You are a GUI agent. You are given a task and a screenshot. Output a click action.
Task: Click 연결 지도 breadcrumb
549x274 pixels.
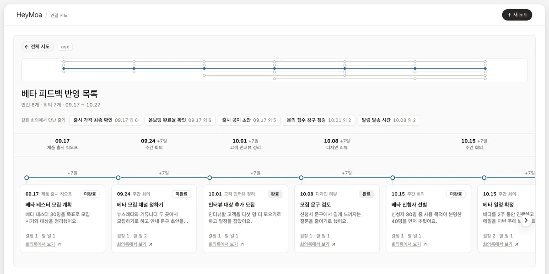click(59, 15)
